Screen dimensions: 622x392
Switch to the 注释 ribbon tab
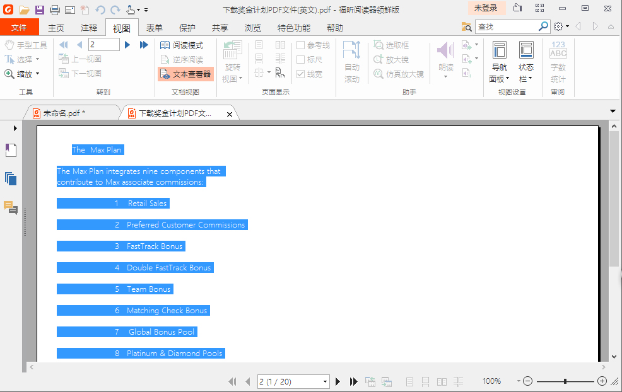[x=89, y=27]
